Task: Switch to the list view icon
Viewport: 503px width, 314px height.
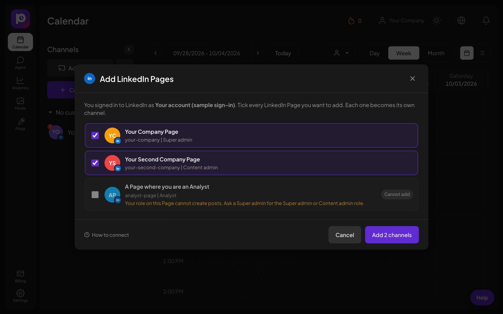Action: [x=482, y=53]
